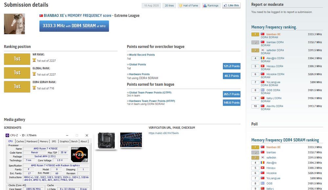The width and height of the screenshot is (328, 190).
Task: Switch to CPU tab in CPU-Z
Action: [x=10, y=141]
